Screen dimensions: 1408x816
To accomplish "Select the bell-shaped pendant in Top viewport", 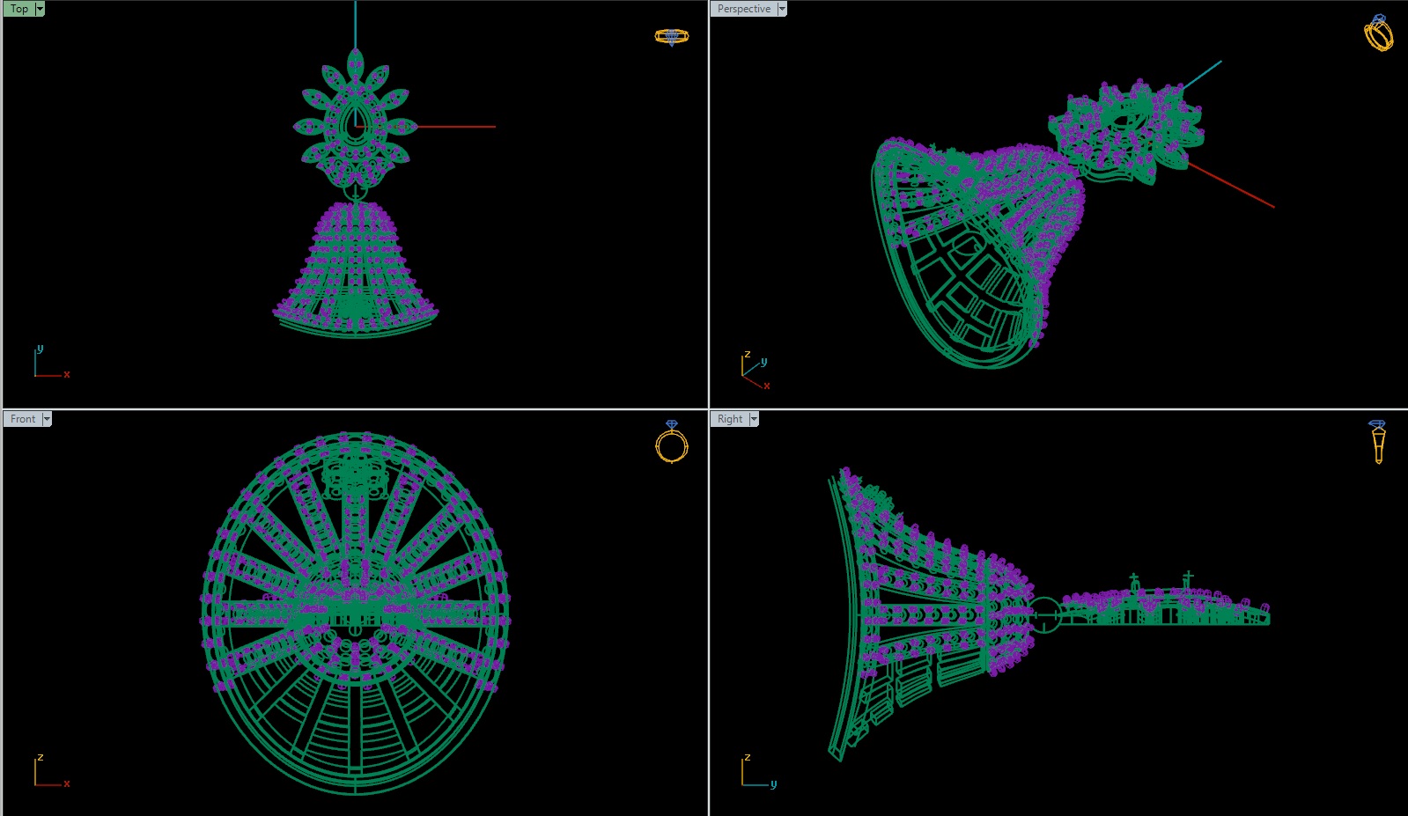I will [355, 268].
